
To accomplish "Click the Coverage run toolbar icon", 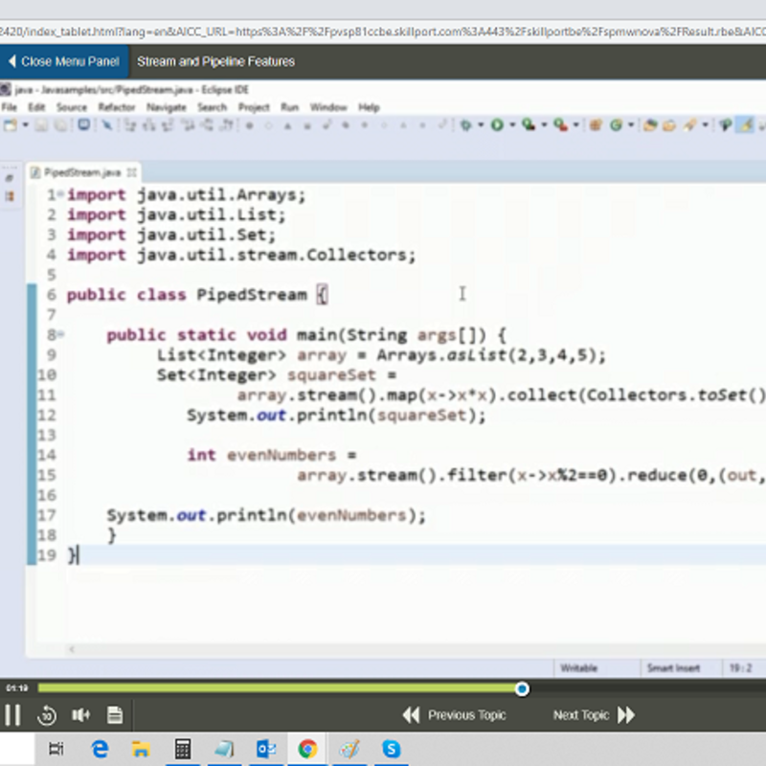I will point(529,125).
